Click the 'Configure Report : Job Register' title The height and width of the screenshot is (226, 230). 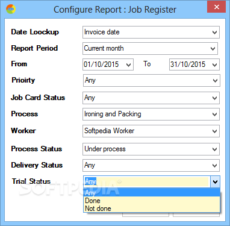click(115, 10)
